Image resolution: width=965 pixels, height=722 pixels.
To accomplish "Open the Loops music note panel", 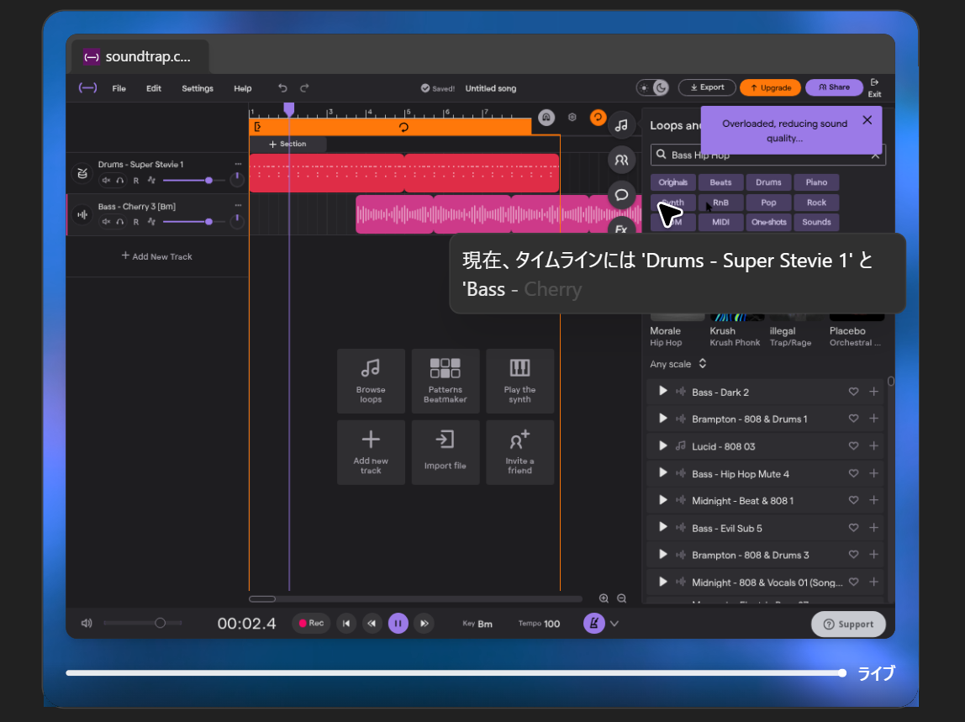I will [x=621, y=125].
